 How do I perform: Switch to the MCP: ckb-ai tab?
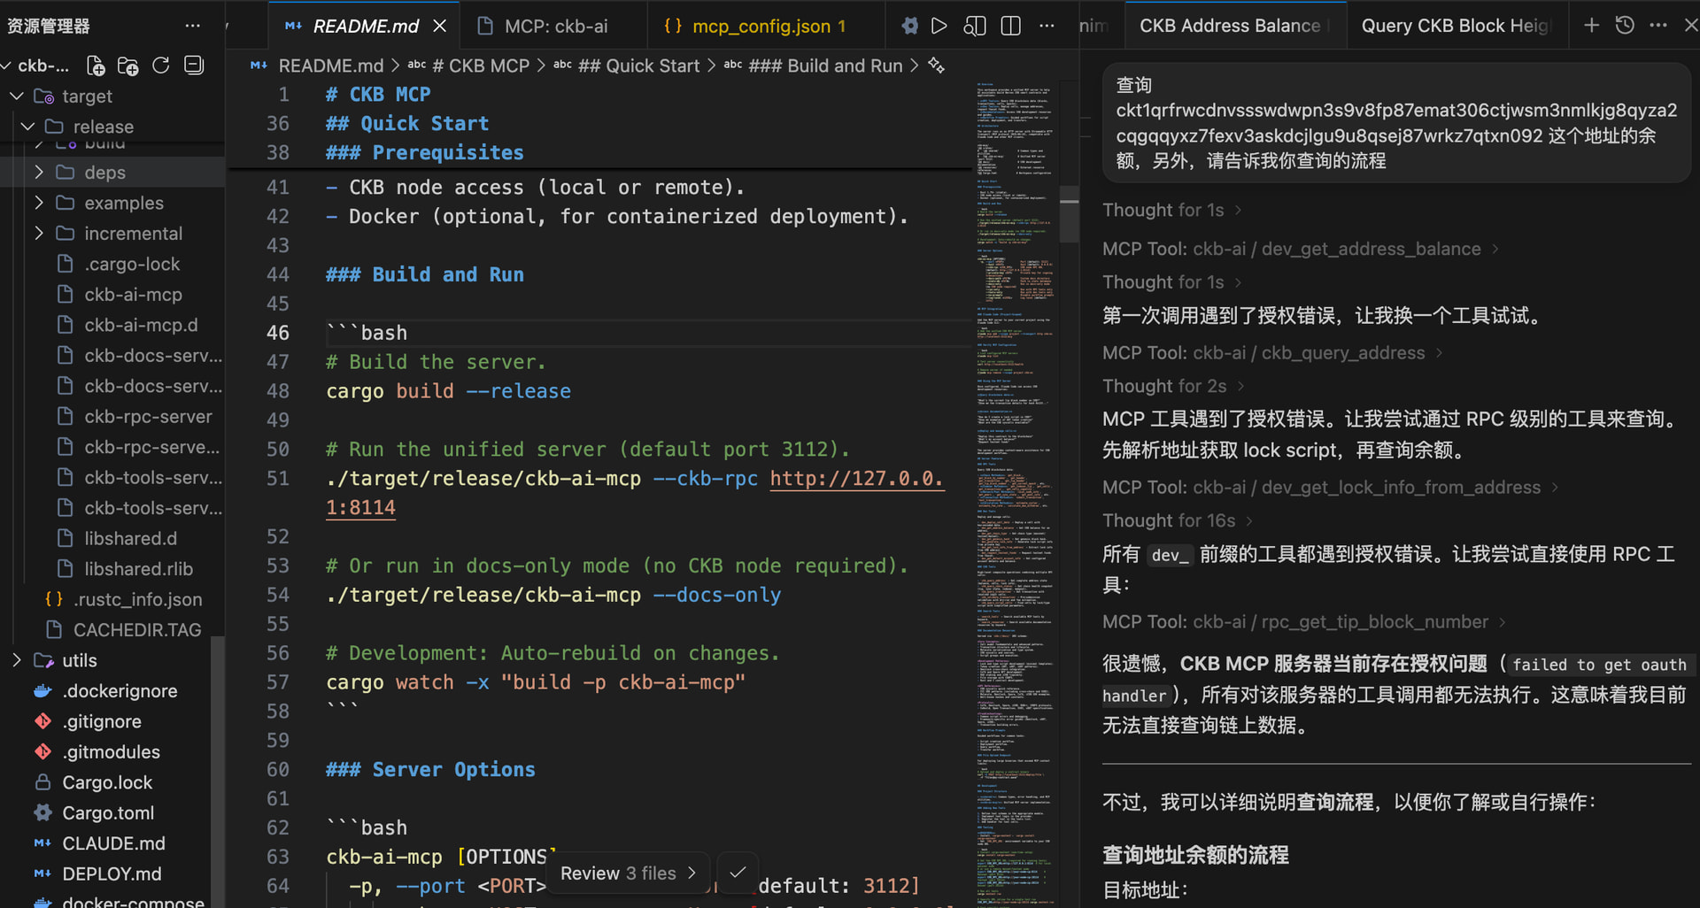[x=554, y=27]
